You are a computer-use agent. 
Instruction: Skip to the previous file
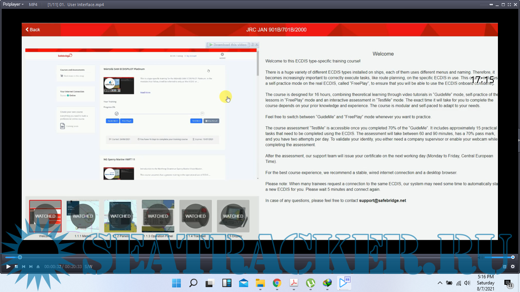tap(24, 267)
